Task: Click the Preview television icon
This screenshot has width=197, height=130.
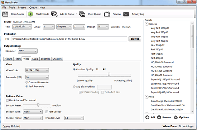Action: point(107,14)
